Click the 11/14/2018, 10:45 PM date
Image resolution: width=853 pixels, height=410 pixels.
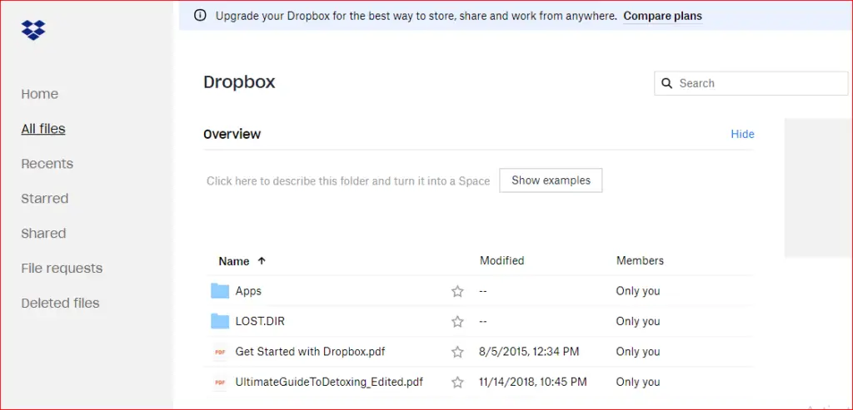point(533,383)
